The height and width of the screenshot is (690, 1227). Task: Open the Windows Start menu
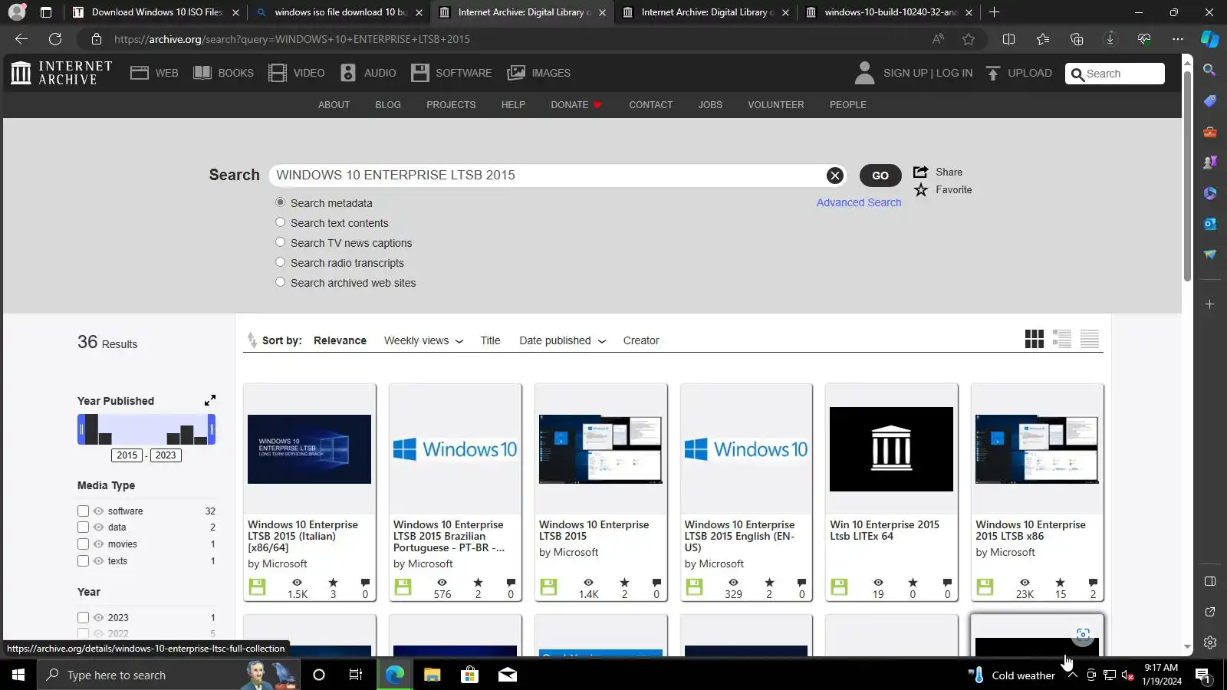pos(18,675)
